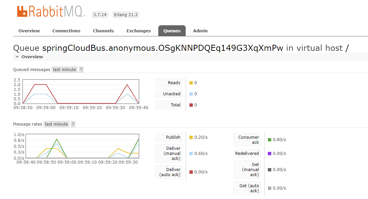This screenshot has height=199, width=368.
Task: Click the Ready yellow color swatch
Action: (191, 83)
